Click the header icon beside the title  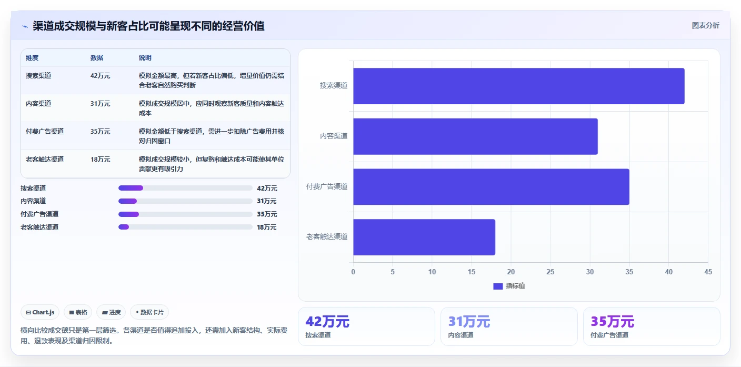(x=25, y=26)
